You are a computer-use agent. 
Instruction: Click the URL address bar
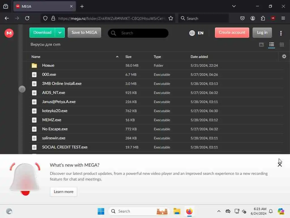[x=111, y=18]
